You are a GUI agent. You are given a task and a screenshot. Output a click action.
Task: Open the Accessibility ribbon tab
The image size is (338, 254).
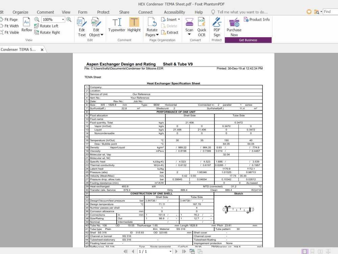pos(174,12)
